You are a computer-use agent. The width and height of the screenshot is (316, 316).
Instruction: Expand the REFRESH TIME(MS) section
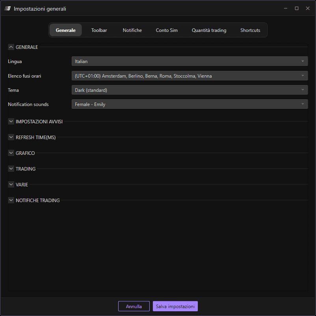(11, 137)
